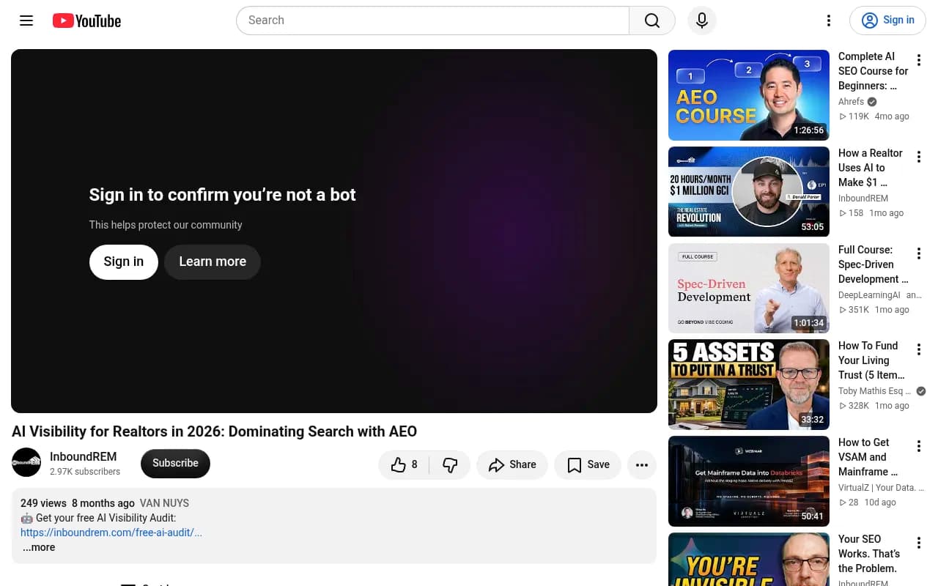Go to the YouTube home logo

tap(86, 21)
